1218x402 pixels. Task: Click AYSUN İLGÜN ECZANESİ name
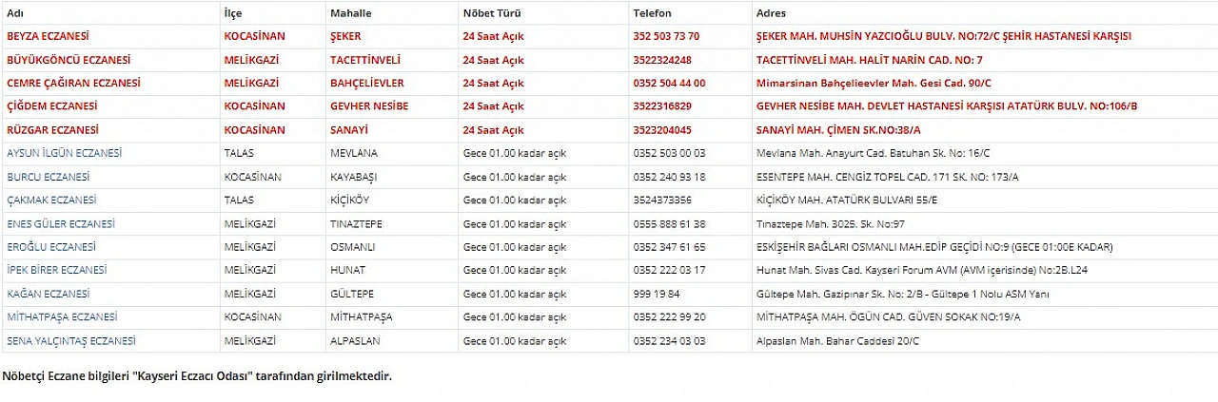coord(64,153)
